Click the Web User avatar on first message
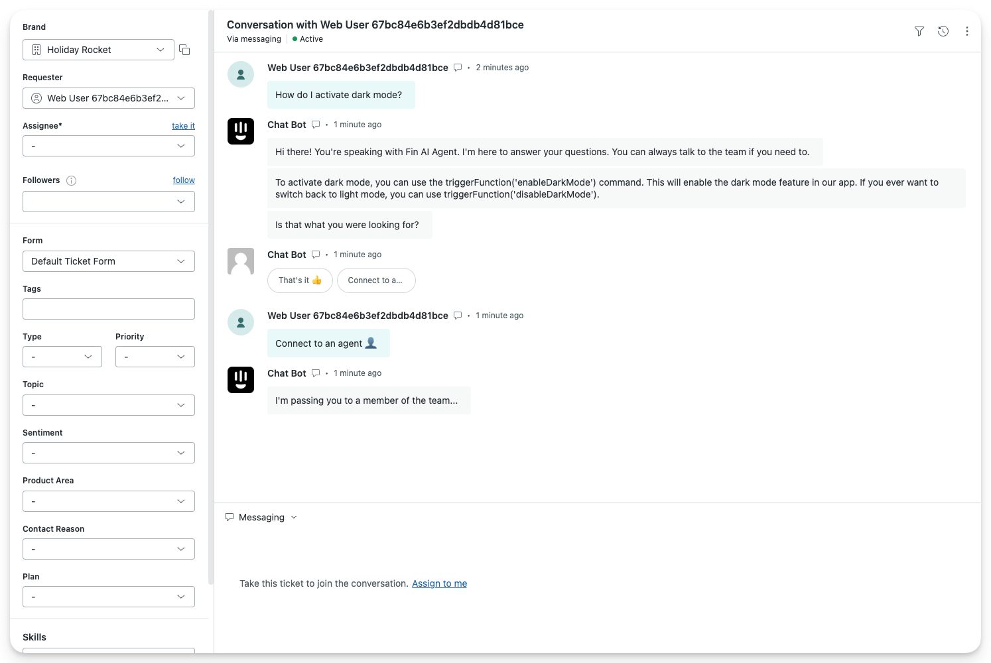Image resolution: width=991 pixels, height=663 pixels. point(241,74)
